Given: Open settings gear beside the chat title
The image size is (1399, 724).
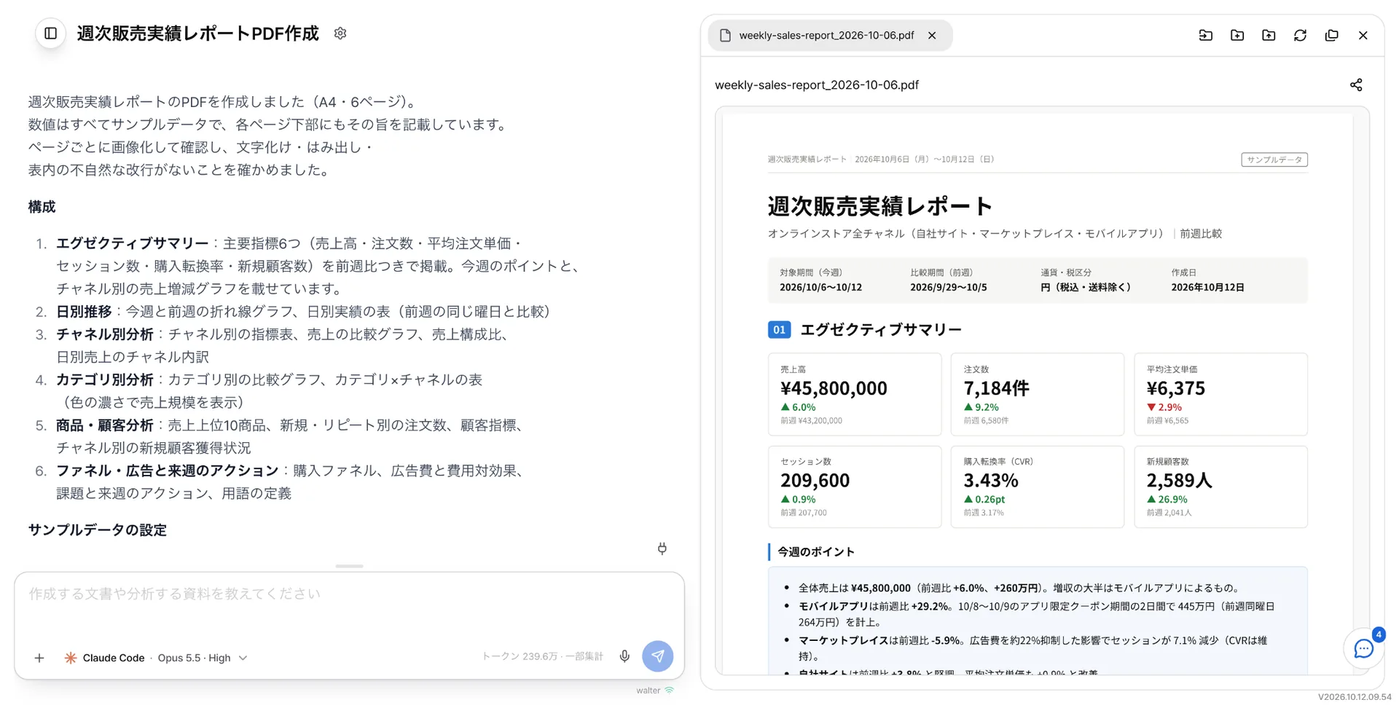Looking at the screenshot, I should [x=340, y=34].
